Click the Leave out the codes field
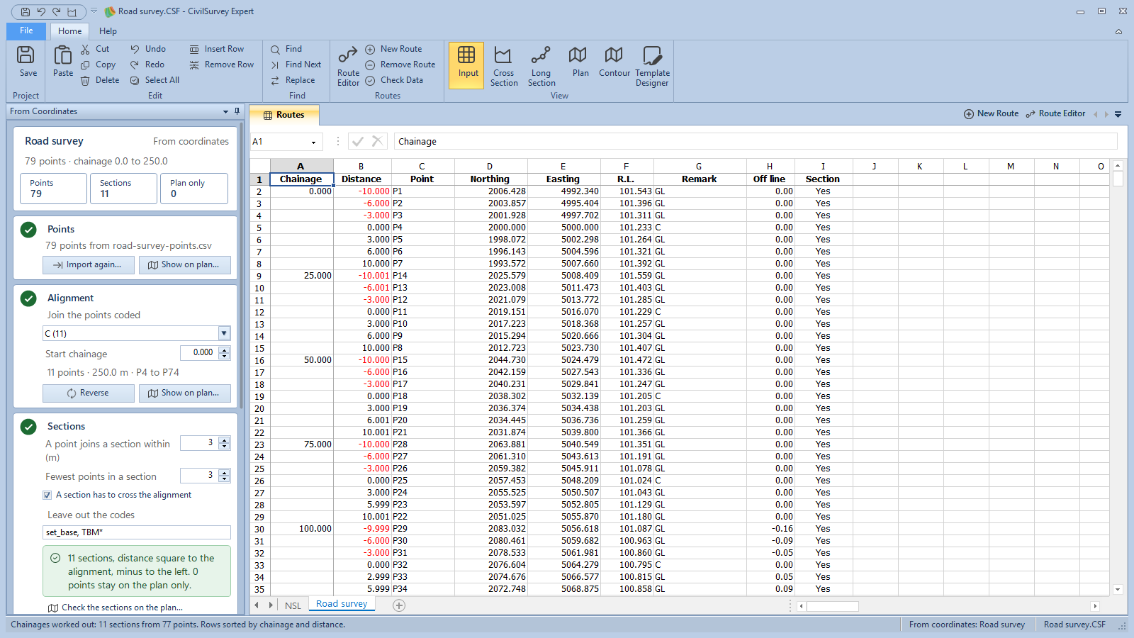Screen dimensions: 1134x638 (137, 532)
